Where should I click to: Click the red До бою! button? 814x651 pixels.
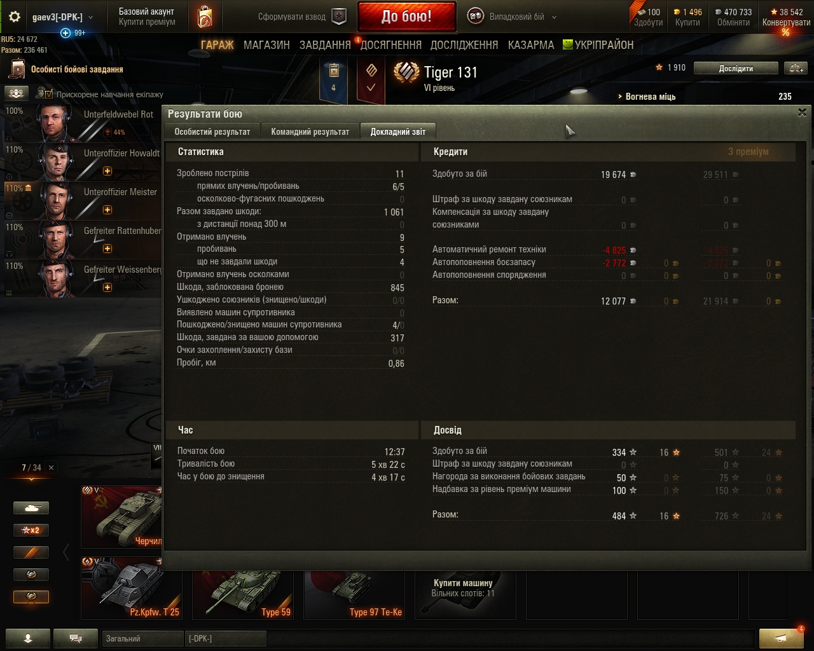click(x=406, y=17)
